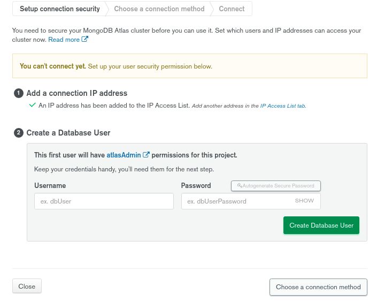
Task: Click Autogenerate Secure Password button
Action: click(x=276, y=186)
